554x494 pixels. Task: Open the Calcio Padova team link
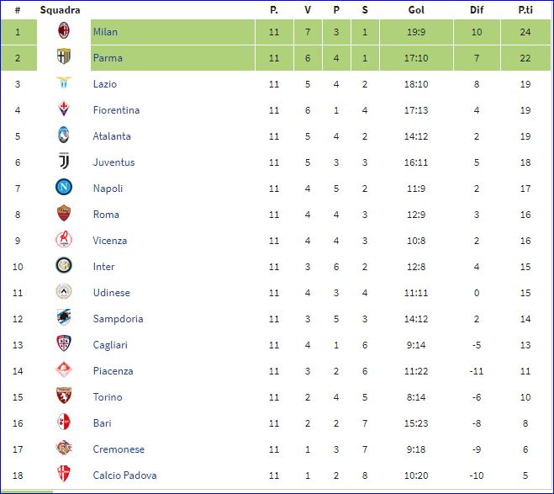(124, 475)
